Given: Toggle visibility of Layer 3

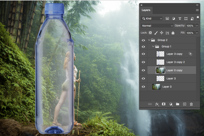Looking at the screenshot, I should (x=143, y=79).
